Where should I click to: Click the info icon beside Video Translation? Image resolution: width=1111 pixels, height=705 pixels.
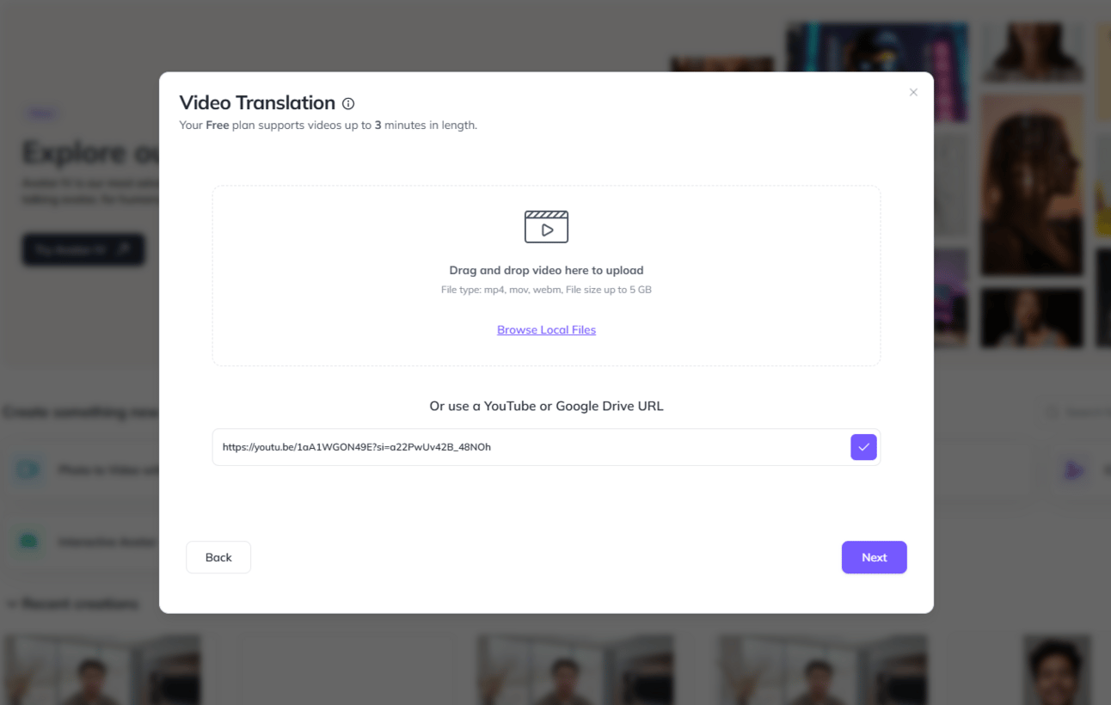pyautogui.click(x=348, y=104)
